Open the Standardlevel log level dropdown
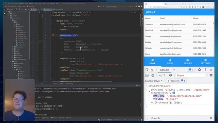The width and height of the screenshot is (218, 123). (154, 81)
